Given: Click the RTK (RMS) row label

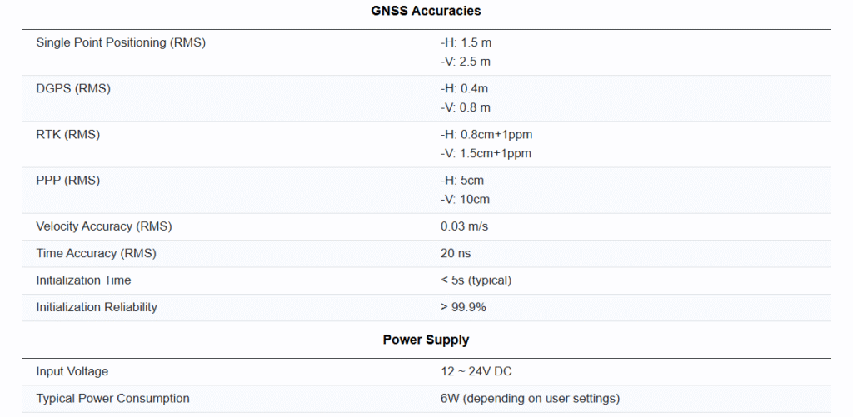Looking at the screenshot, I should [68, 134].
